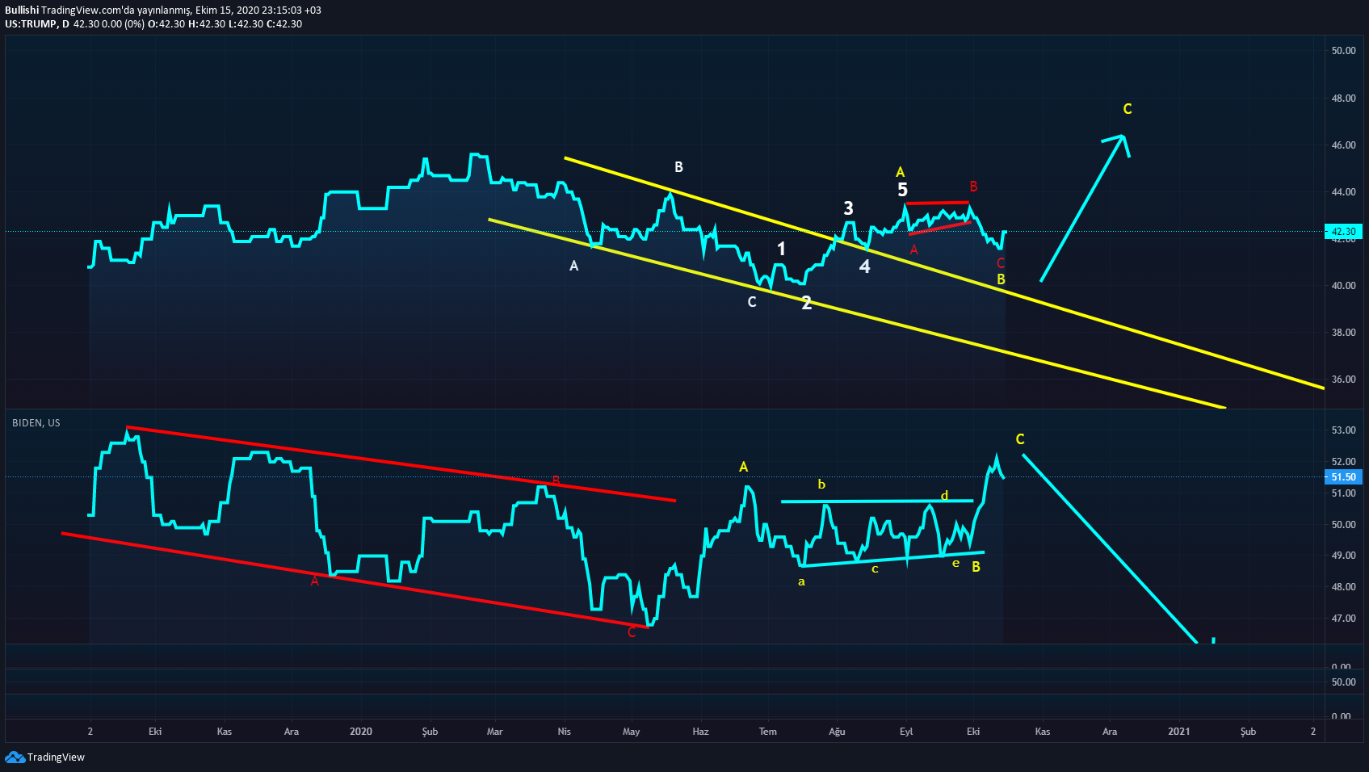
Task: Select the white wave label 2
Action: 806,303
